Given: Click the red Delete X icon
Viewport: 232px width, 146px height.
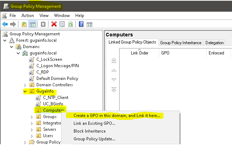Looking at the screenshot, I should pos(54,24).
